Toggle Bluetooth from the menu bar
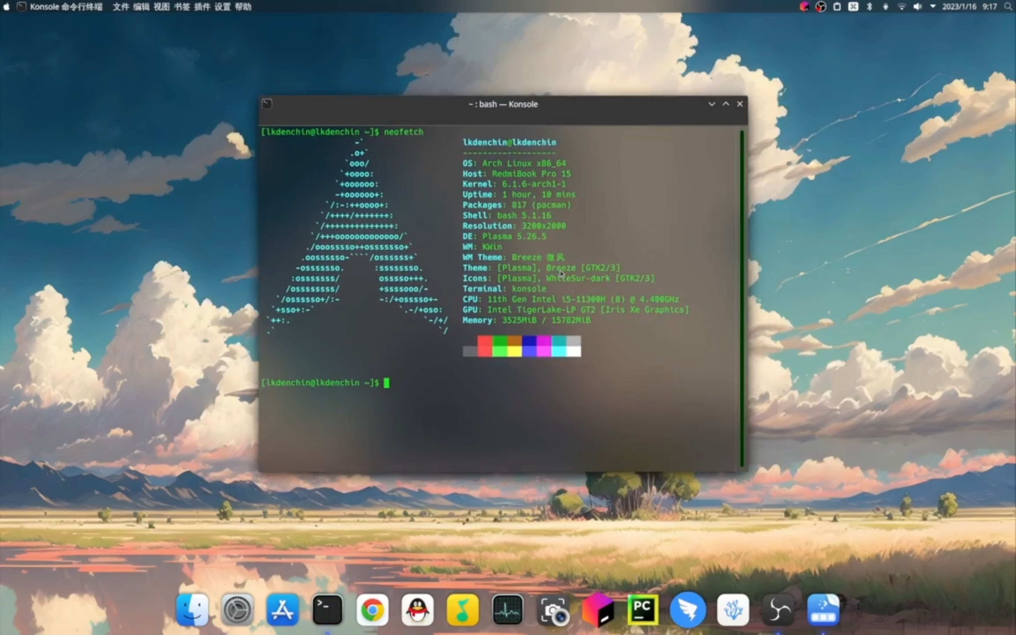The width and height of the screenshot is (1016, 635). click(870, 7)
